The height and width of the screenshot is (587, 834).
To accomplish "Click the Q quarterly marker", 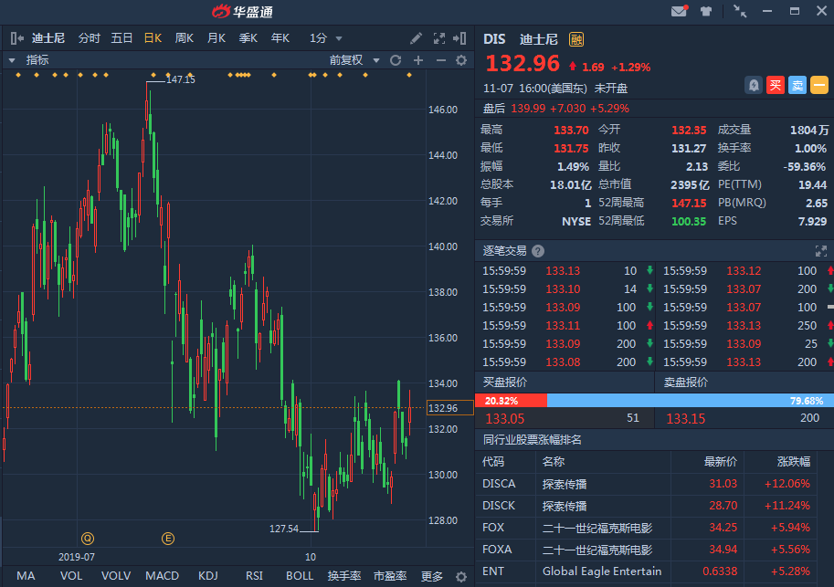I will 88,539.
